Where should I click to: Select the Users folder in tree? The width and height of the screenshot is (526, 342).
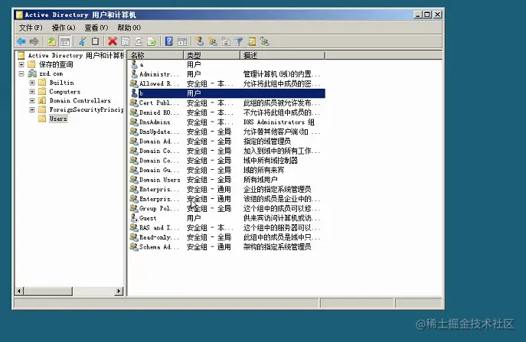58,119
